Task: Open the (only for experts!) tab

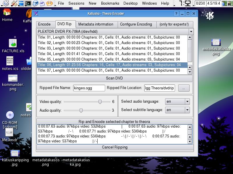Action: click(174, 24)
